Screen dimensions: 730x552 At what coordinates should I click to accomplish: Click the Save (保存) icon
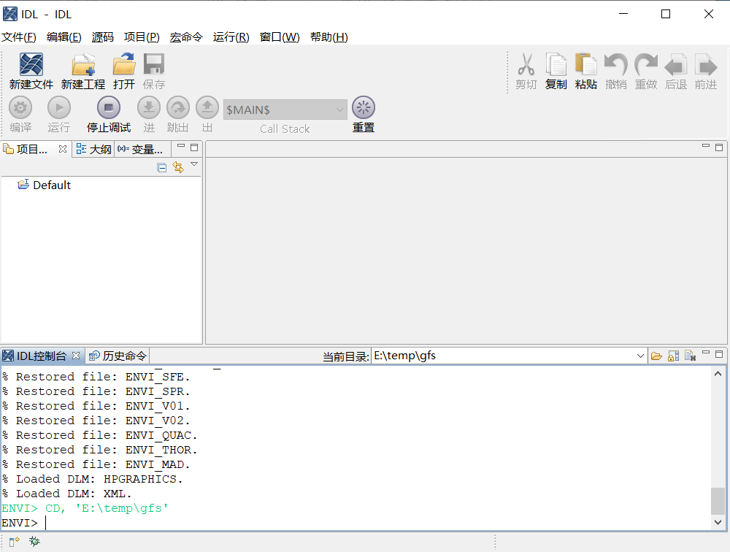coord(153,64)
